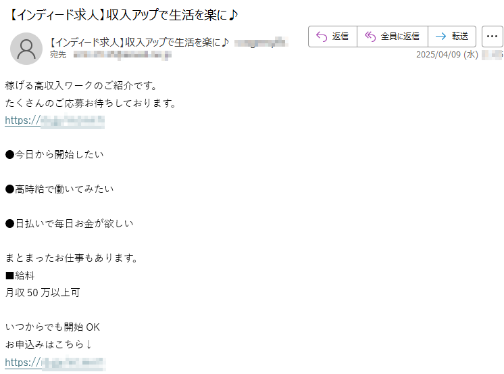504x374 pixels.
Task: Click the bullet 高時給で働いてみたい
Action: (x=59, y=189)
